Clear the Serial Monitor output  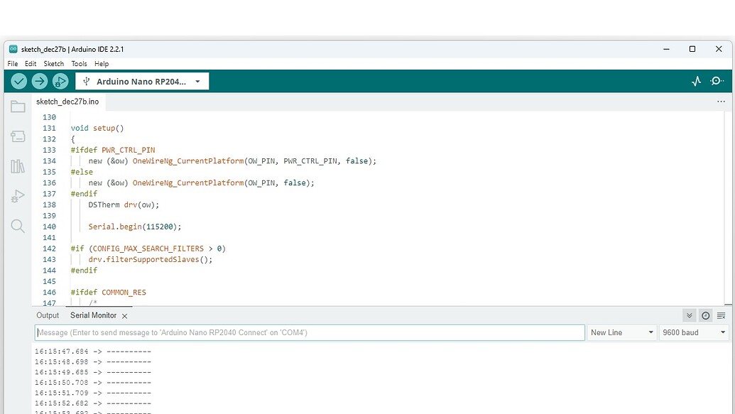click(x=722, y=315)
